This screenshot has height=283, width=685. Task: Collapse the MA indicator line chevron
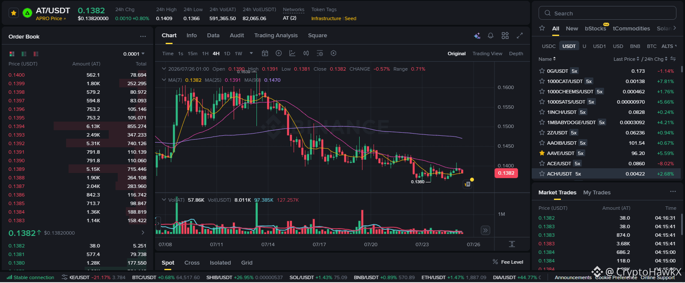tap(164, 80)
